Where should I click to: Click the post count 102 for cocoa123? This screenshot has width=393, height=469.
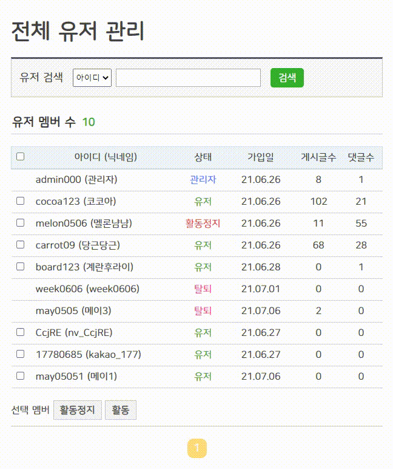(x=318, y=201)
